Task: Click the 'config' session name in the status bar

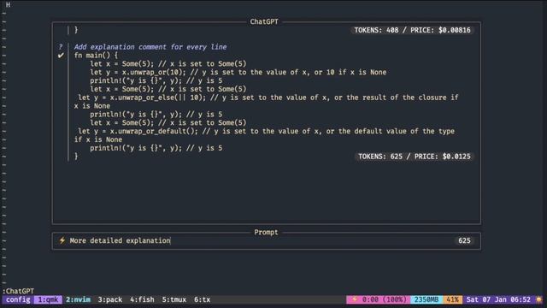Action: 18,299
